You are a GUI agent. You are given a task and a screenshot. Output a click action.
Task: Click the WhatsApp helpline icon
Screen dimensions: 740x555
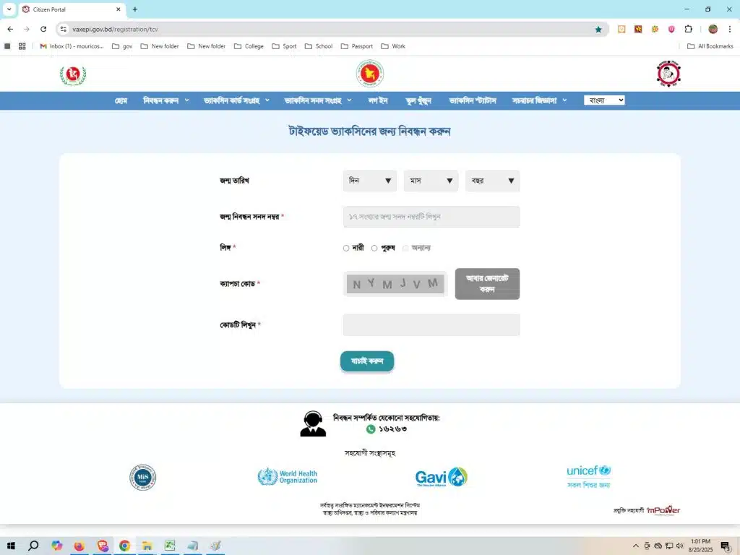pyautogui.click(x=371, y=429)
